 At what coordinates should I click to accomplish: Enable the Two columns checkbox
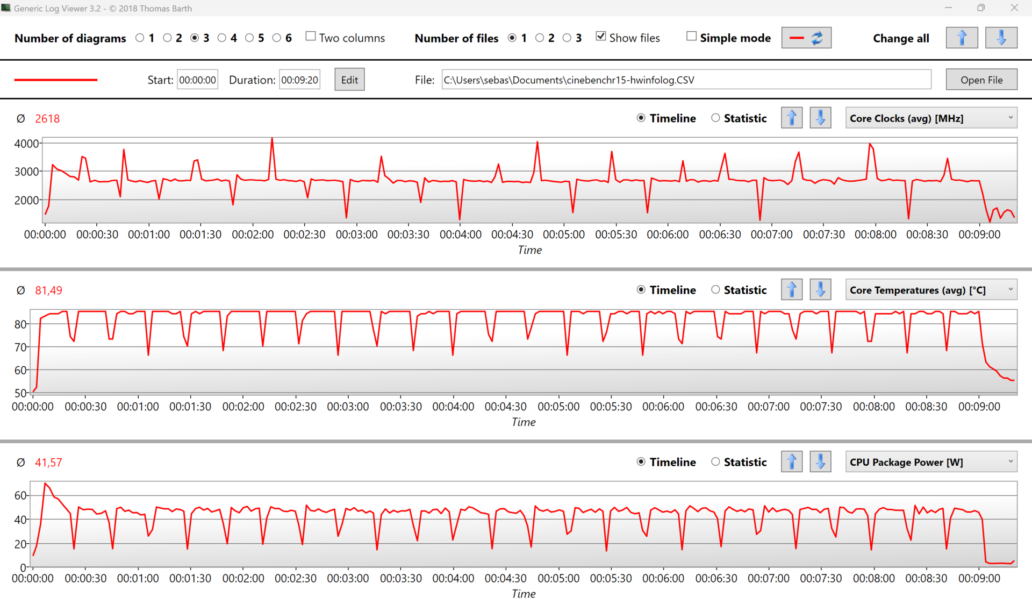click(x=311, y=37)
